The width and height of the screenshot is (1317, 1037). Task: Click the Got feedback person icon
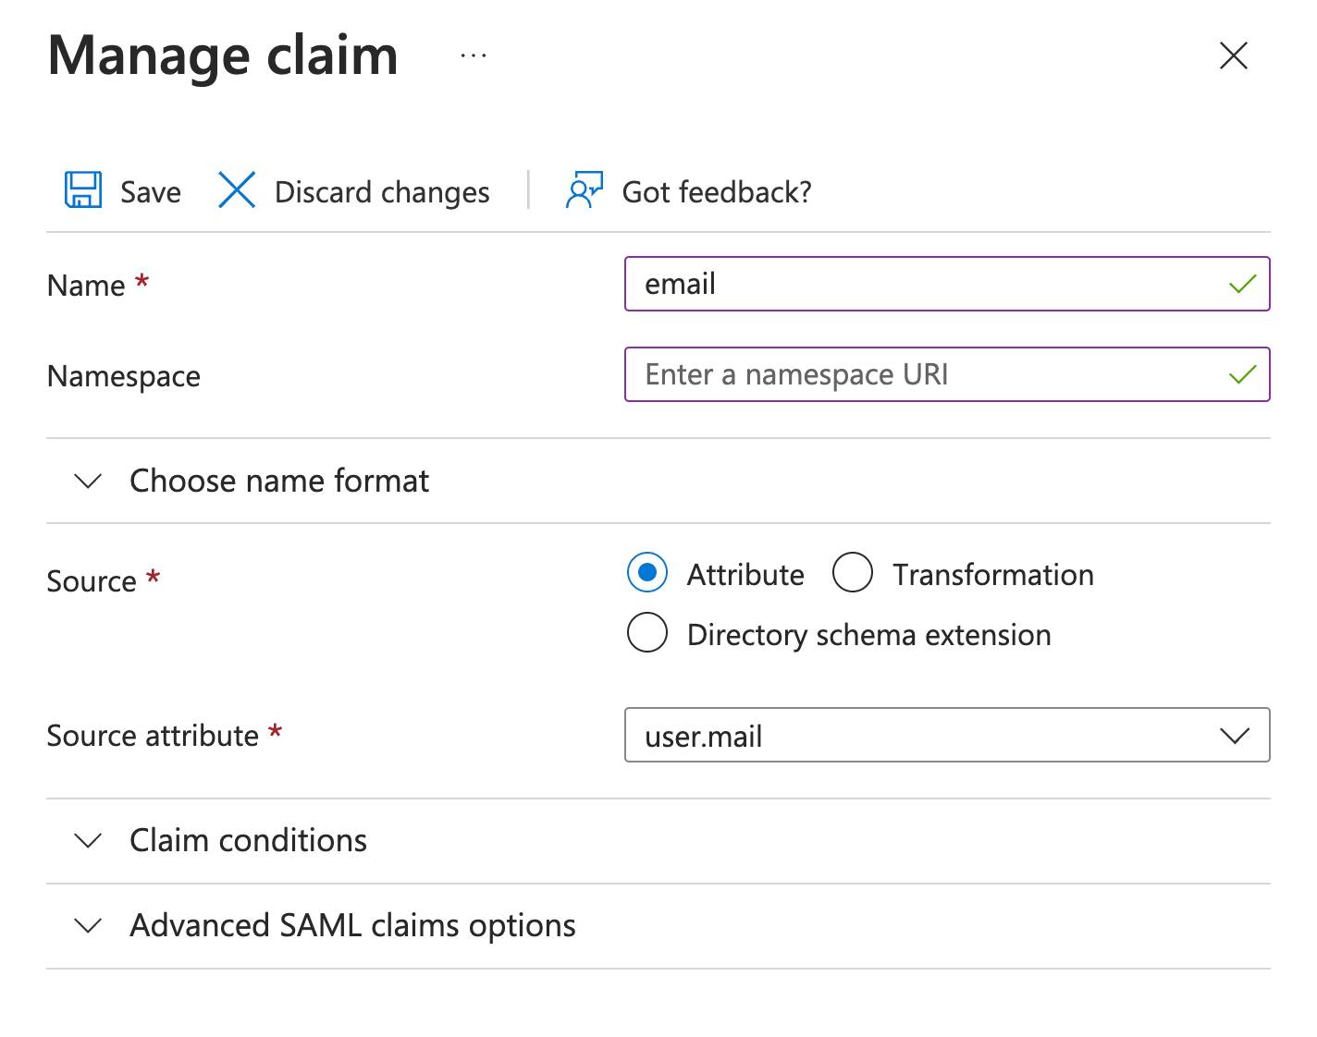point(584,190)
